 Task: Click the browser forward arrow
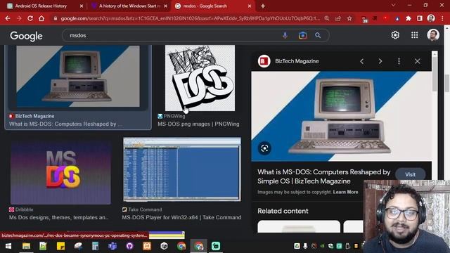click(19, 18)
